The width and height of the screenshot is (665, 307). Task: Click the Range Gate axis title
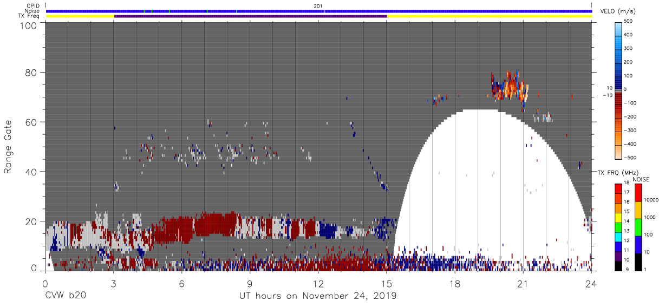8,147
